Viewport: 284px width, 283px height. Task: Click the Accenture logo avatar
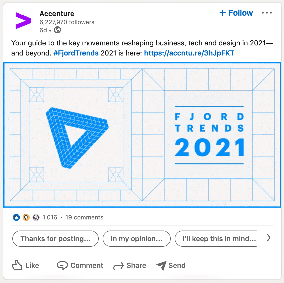(23, 21)
